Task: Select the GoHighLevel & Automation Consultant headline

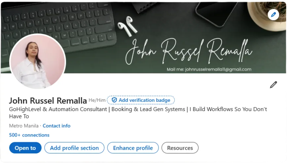Action: (x=138, y=113)
